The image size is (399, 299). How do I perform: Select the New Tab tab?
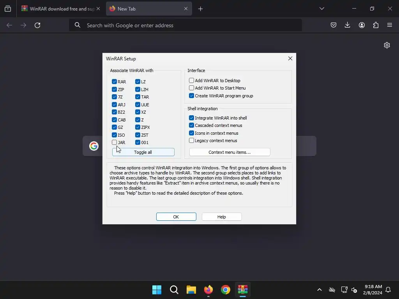149,9
